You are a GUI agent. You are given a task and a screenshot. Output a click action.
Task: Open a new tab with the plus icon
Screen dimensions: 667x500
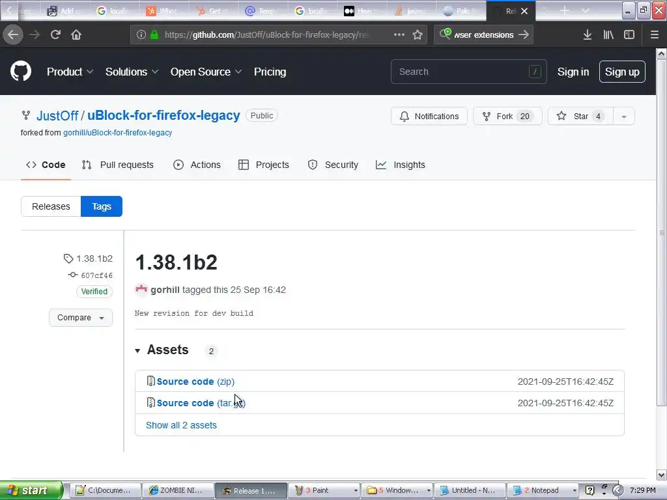565,10
